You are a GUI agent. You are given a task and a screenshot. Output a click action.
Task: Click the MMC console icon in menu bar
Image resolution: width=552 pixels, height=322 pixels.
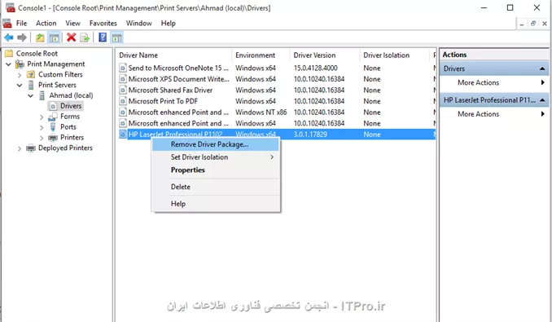pyautogui.click(x=7, y=24)
